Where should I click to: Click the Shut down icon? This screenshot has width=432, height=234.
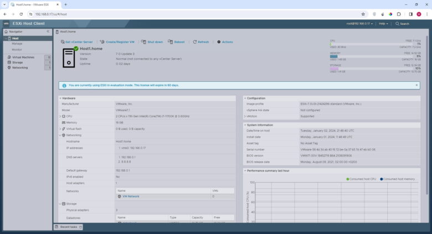click(143, 42)
